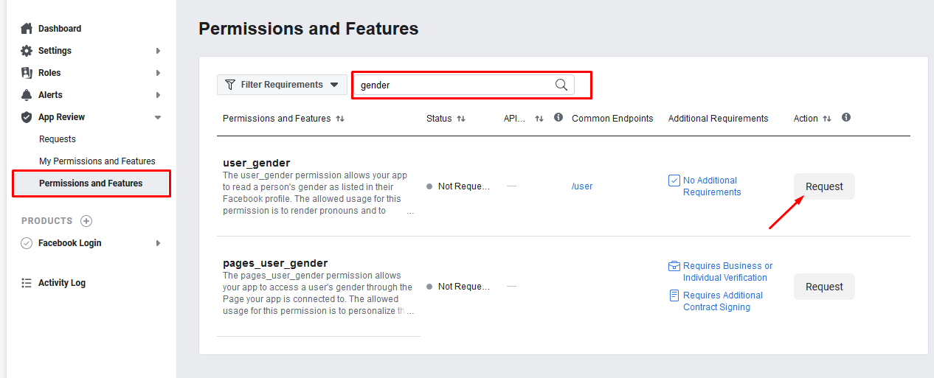This screenshot has width=934, height=378.
Task: Click the user_gender permission title
Action: click(x=257, y=163)
